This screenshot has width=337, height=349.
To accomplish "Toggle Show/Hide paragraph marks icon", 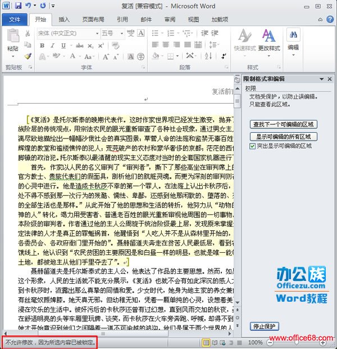I will (224, 56).
